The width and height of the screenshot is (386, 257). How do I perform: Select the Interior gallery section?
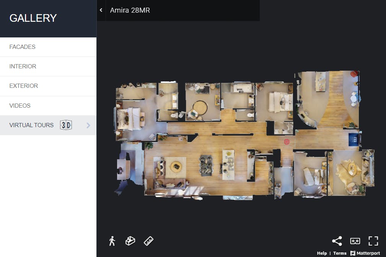coord(23,66)
